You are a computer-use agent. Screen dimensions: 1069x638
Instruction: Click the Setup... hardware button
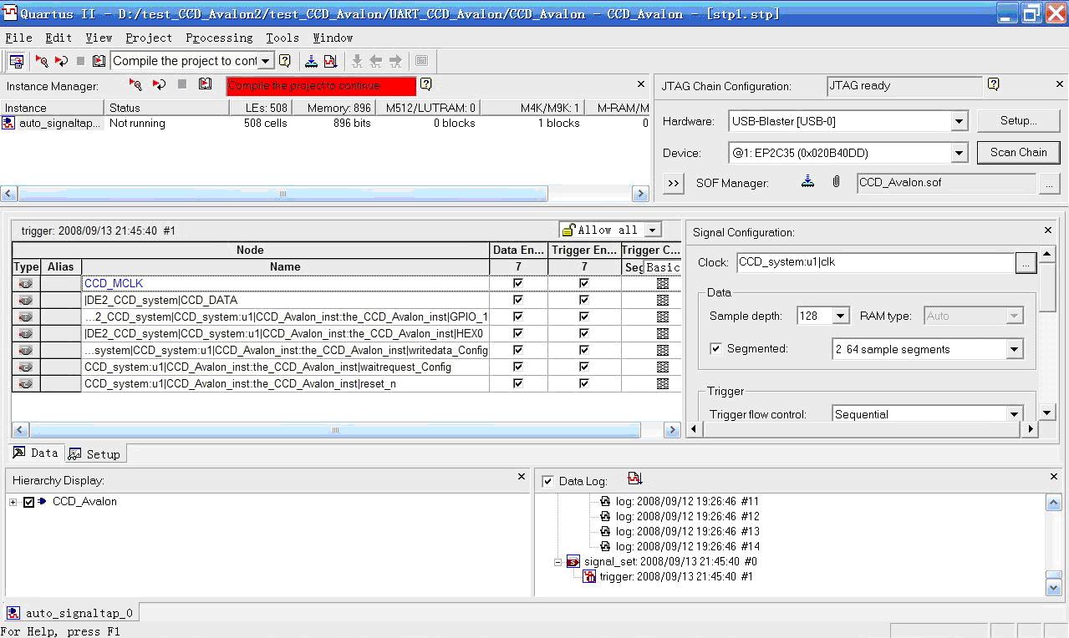(x=1018, y=120)
